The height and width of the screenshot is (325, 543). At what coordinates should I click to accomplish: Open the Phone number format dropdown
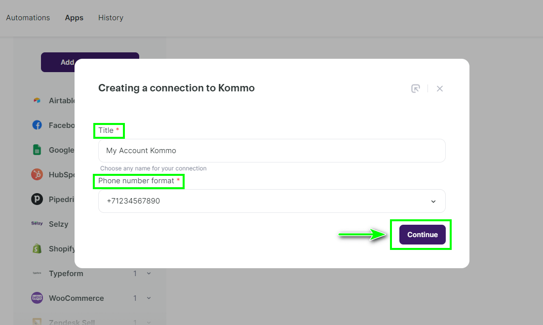[x=272, y=201]
